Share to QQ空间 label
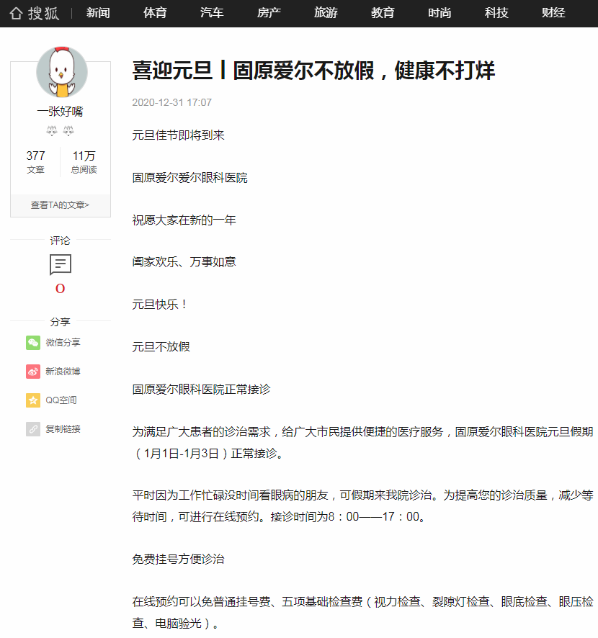598x638 pixels. (x=61, y=400)
